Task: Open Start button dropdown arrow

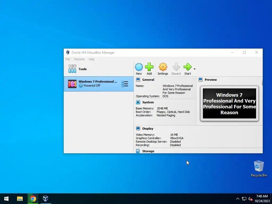Action: (x=194, y=69)
